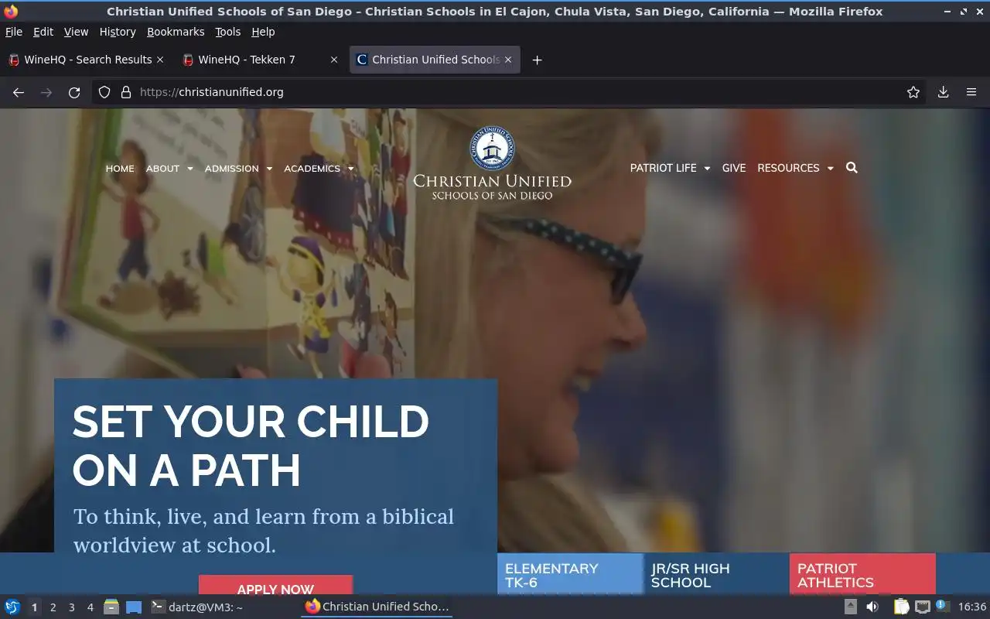Switch to workspace 2 in the pager
The width and height of the screenshot is (990, 619).
pyautogui.click(x=53, y=607)
